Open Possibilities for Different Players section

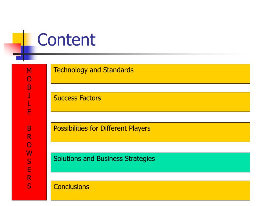coord(150,132)
